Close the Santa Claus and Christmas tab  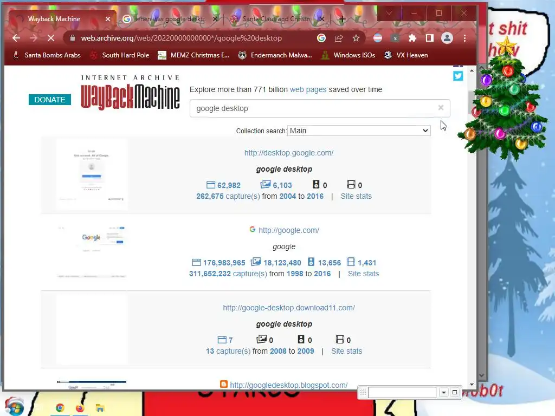point(321,19)
